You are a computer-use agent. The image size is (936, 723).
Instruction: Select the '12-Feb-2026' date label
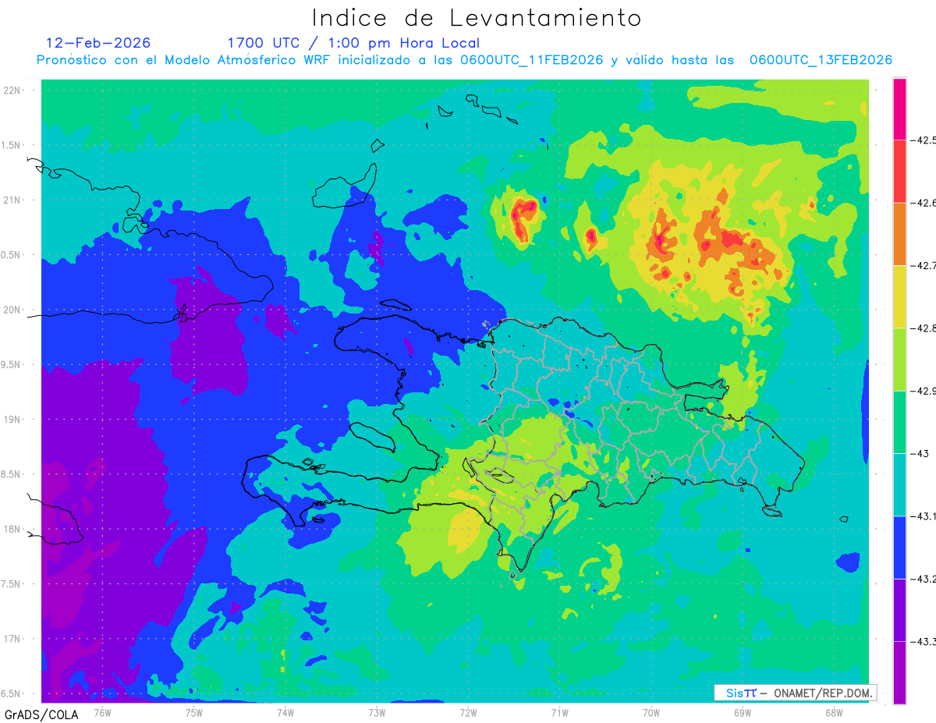[x=98, y=43]
